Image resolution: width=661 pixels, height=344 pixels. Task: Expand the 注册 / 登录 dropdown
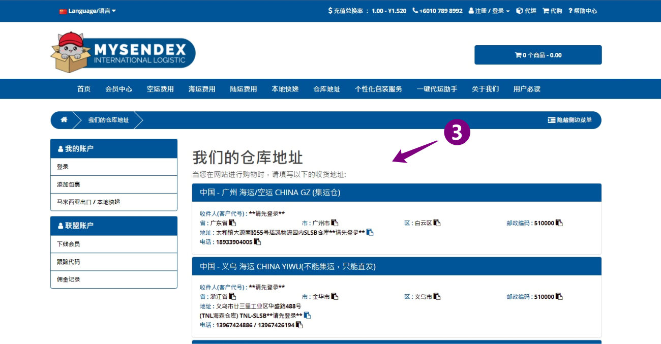tap(489, 11)
